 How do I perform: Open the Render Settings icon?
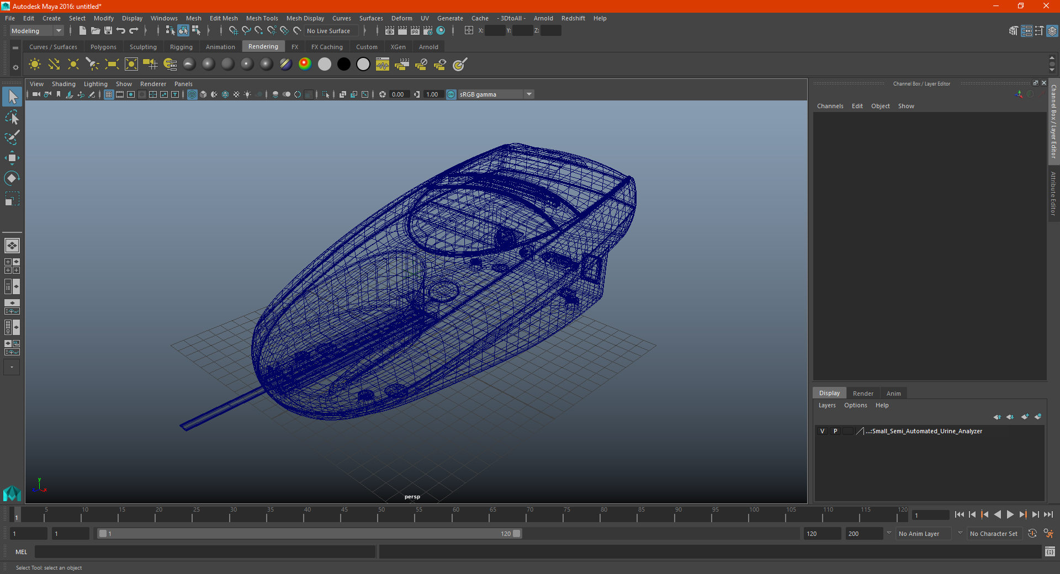coord(428,31)
